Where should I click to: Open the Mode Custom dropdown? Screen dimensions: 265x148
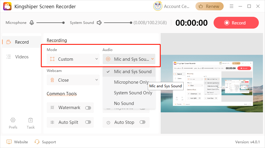pos(73,59)
